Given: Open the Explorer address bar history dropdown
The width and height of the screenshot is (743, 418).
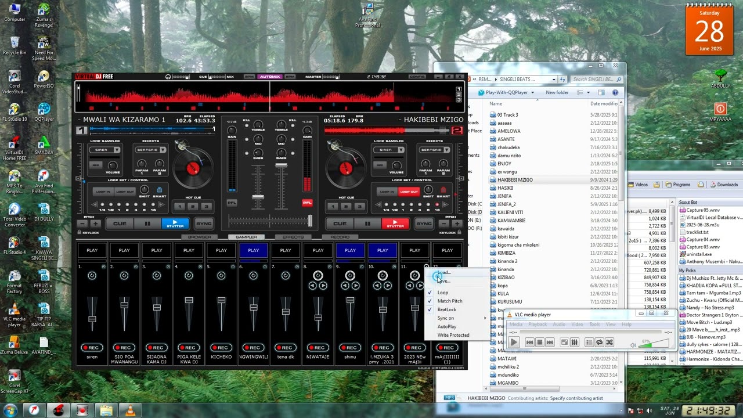Looking at the screenshot, I should [554, 79].
